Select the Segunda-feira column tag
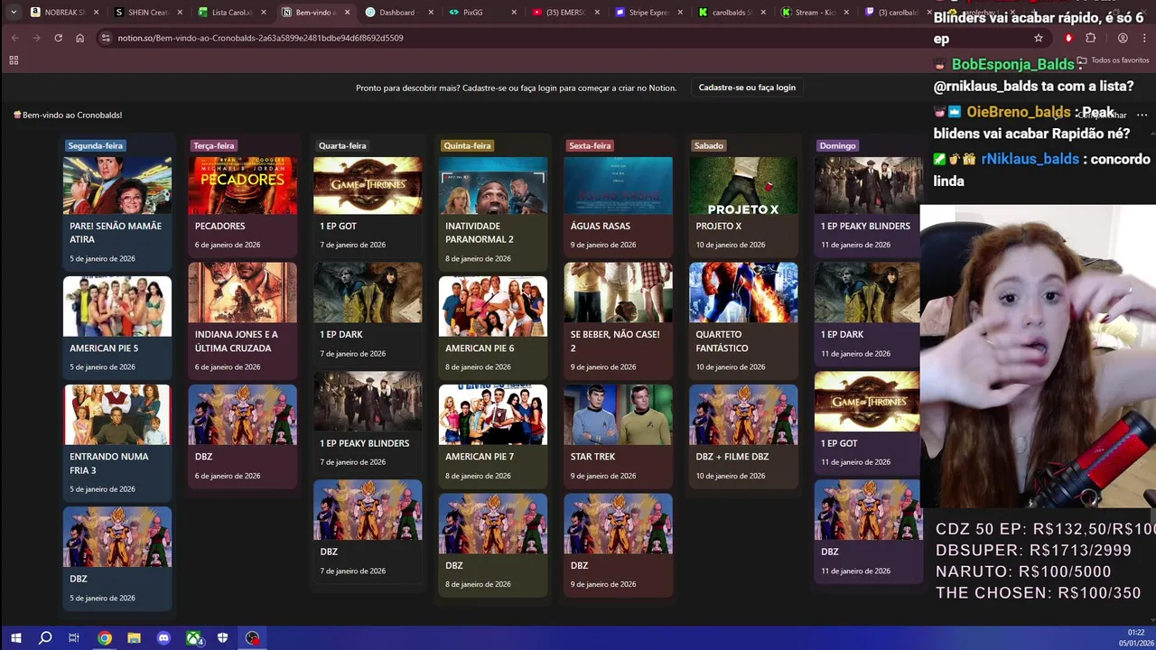This screenshot has height=650, width=1156. pos(95,145)
